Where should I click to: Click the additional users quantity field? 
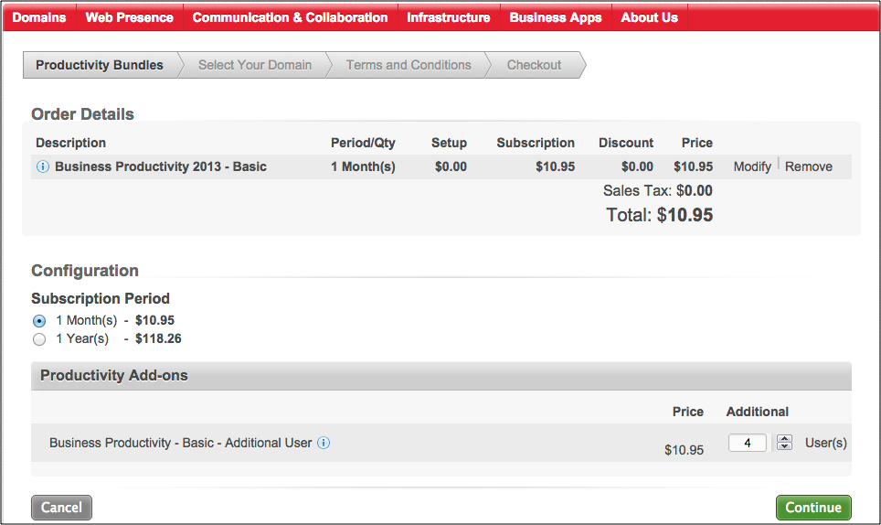[747, 443]
